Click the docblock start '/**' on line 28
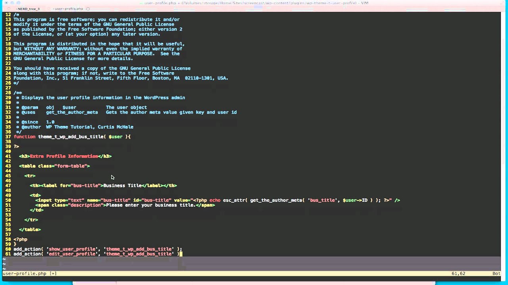Screen dimensions: 508x285 (x=17, y=93)
